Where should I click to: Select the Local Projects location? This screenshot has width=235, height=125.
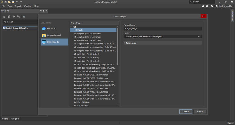point(54,42)
